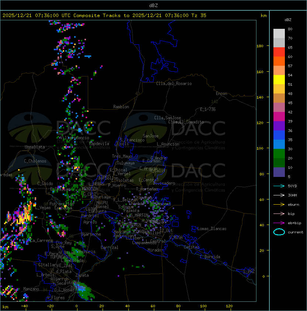307x311 pixels.
Task: Click the 'dBZ' title at top center
Action: [153, 5]
